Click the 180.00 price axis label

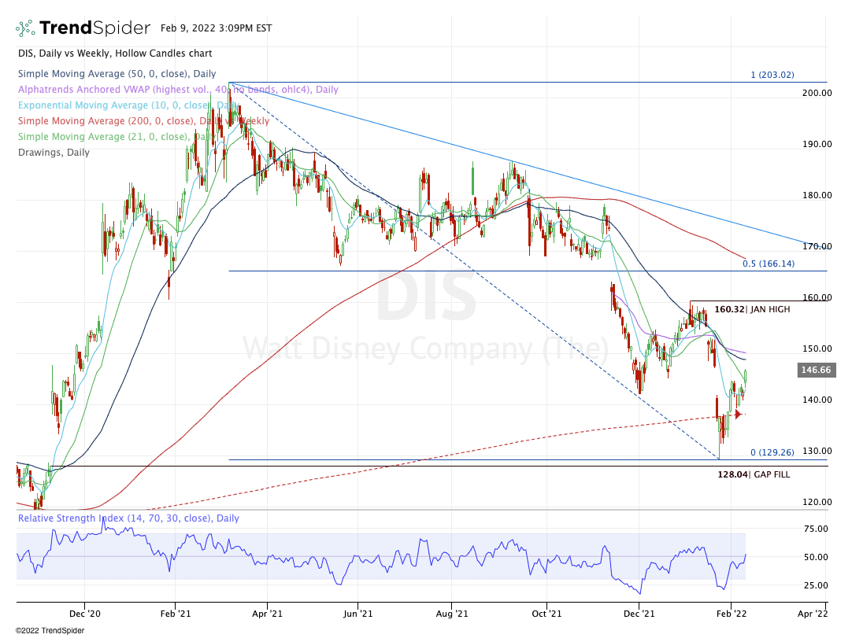coord(817,195)
